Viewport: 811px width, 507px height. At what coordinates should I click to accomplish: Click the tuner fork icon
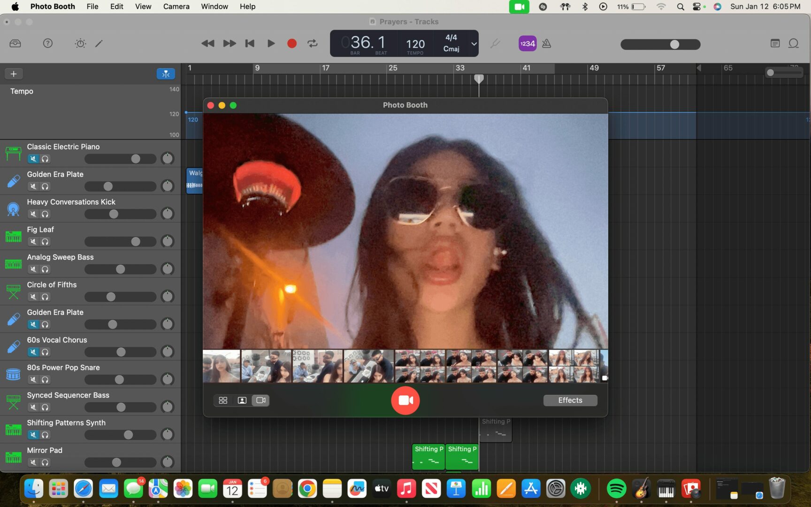click(495, 44)
